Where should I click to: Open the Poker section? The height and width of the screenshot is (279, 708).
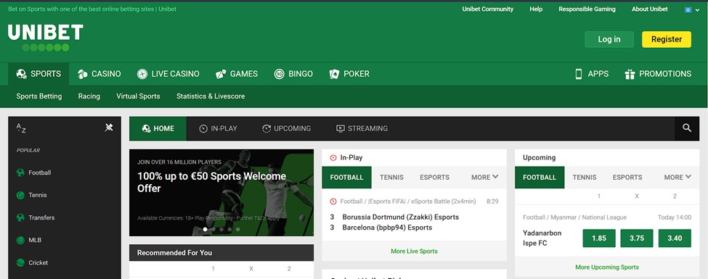(349, 74)
